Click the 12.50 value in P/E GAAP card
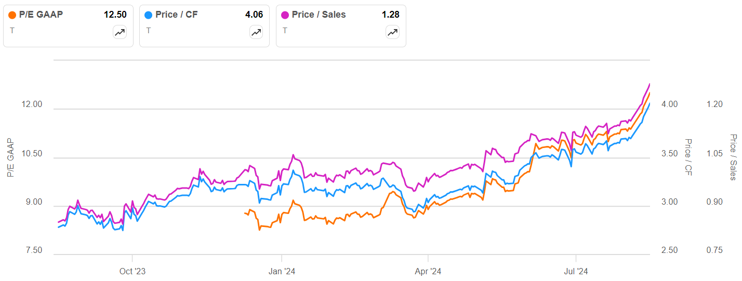The height and width of the screenshot is (281, 742). click(115, 15)
